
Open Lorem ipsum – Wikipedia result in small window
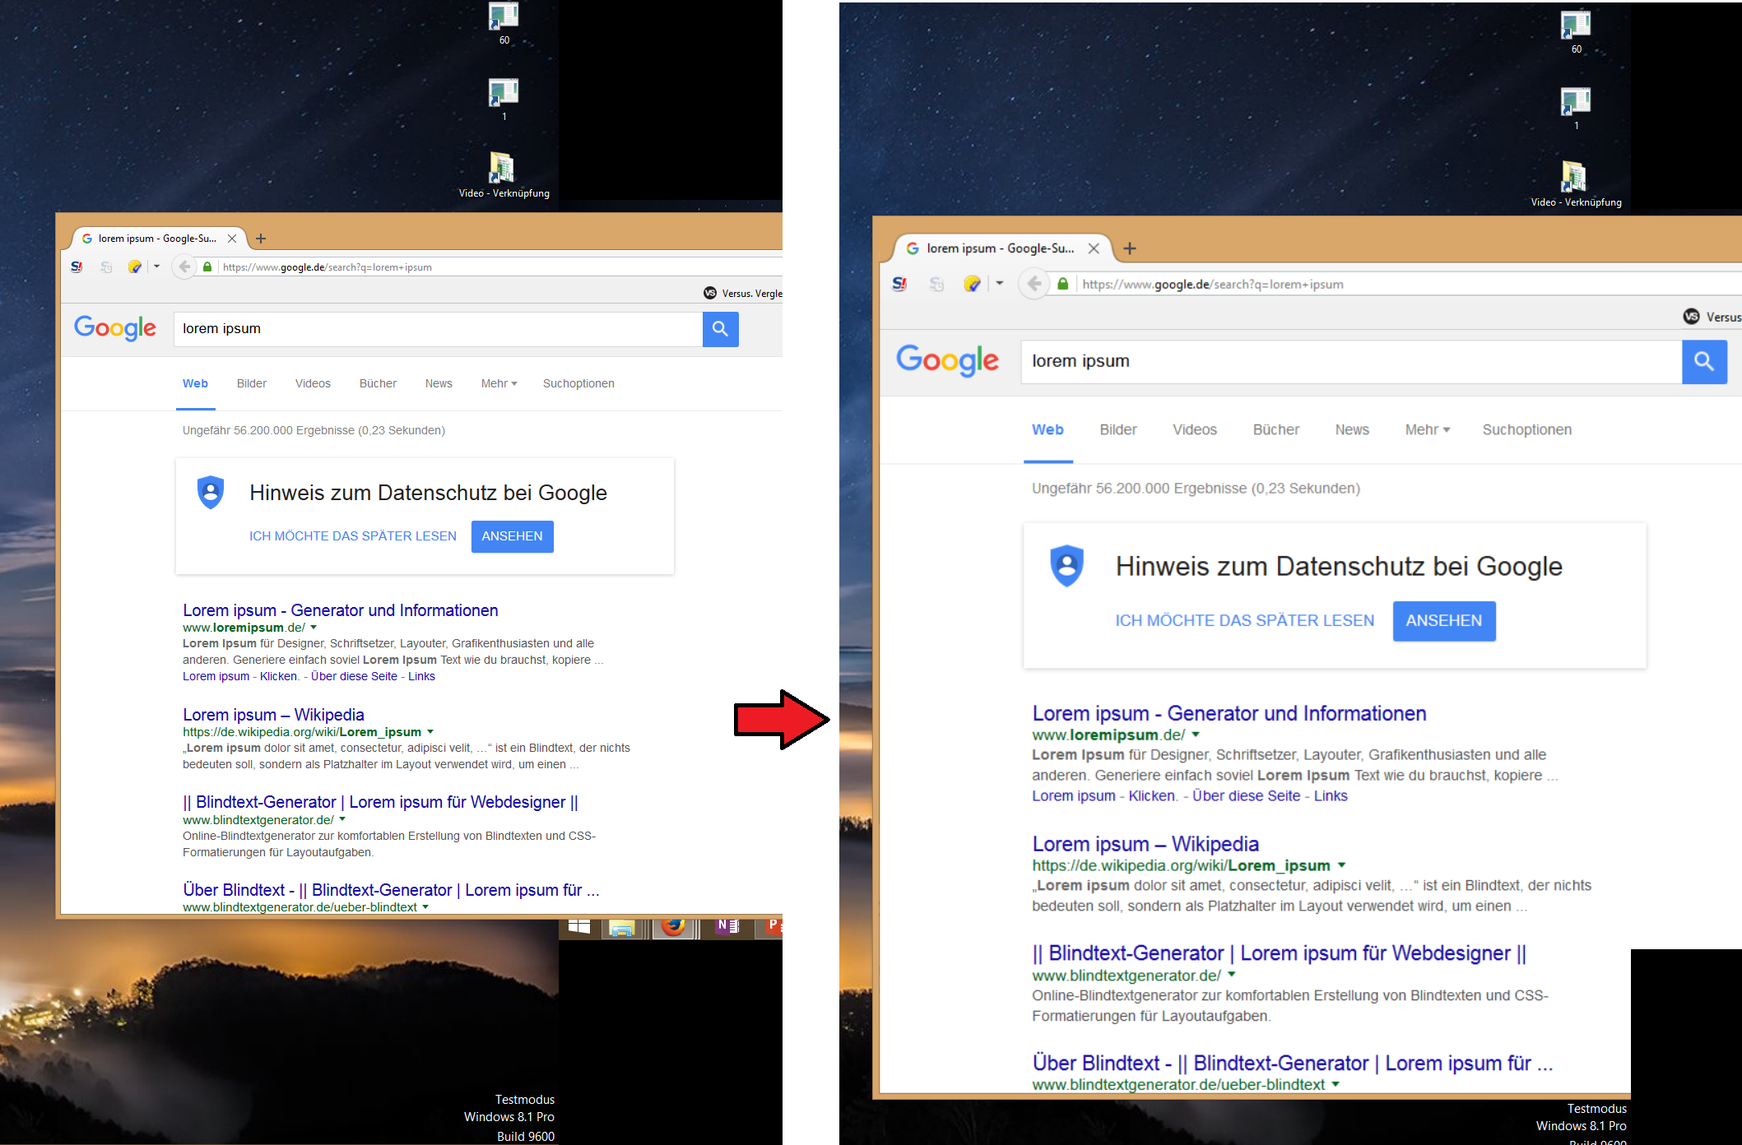point(273,715)
